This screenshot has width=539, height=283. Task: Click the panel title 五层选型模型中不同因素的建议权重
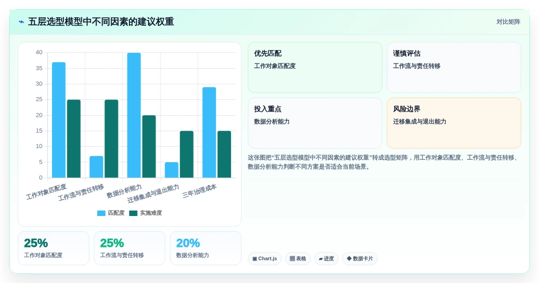click(101, 22)
